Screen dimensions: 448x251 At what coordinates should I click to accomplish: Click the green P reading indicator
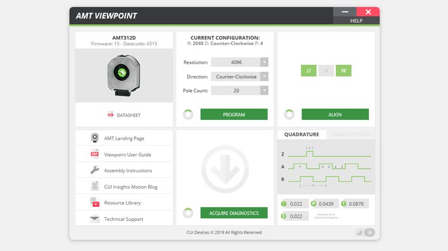314,204
